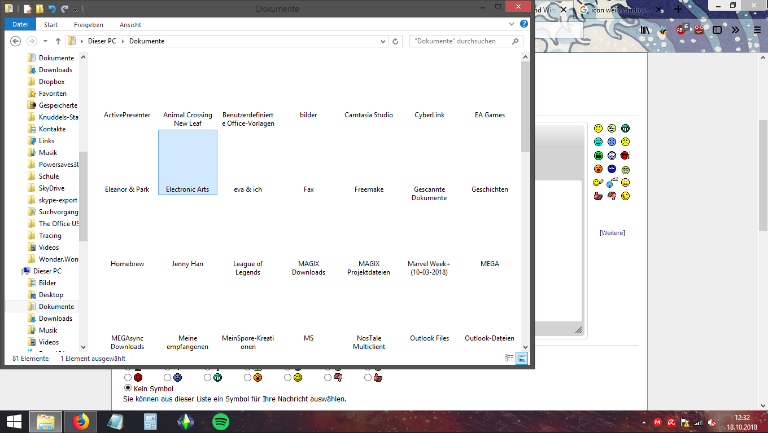Select Downloads under Dieser PC in tree
Screen dimensions: 768x433
point(55,319)
